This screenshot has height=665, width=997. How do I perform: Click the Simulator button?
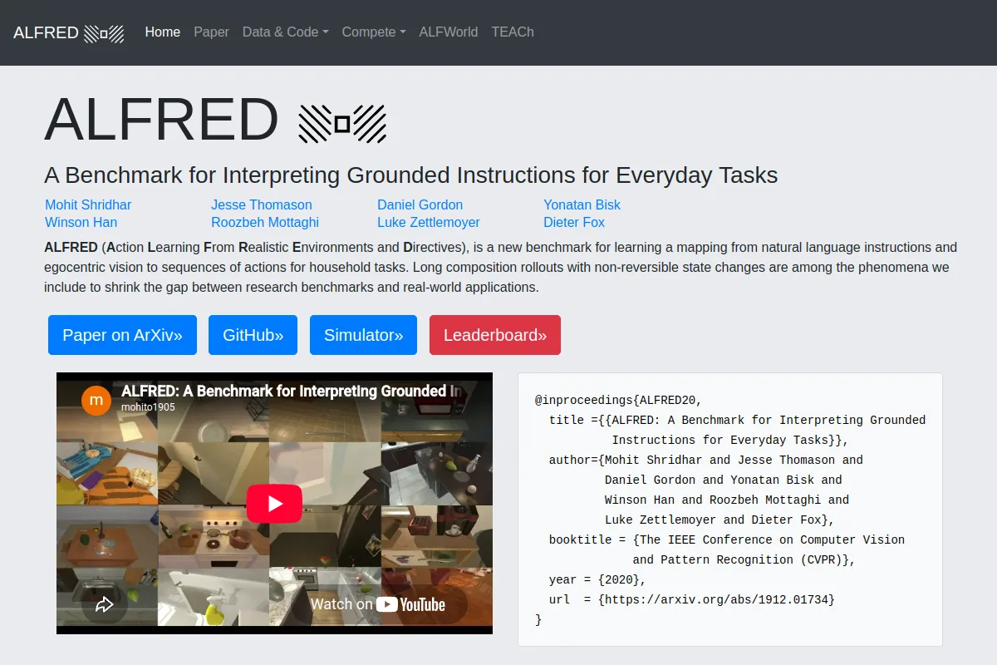click(363, 335)
